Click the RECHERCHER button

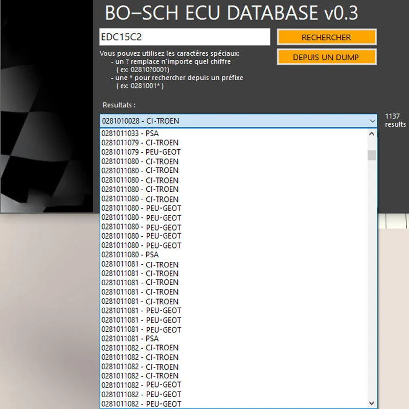(327, 37)
